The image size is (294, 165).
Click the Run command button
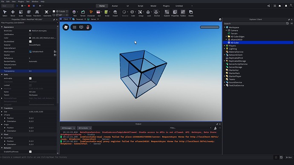coord(289,157)
